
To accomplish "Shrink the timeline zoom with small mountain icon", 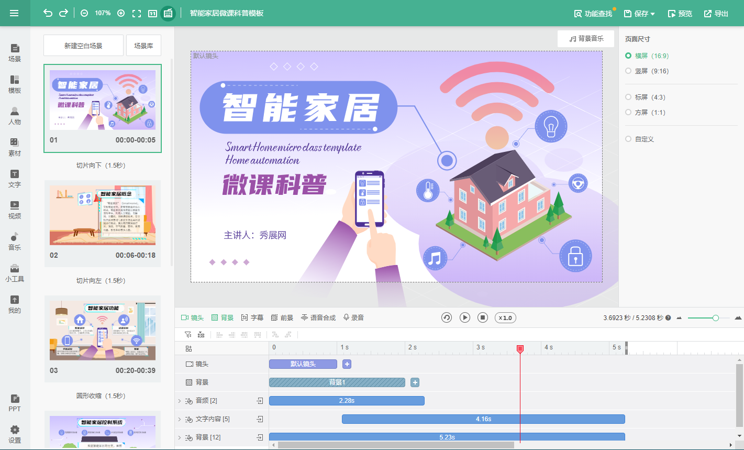I will [680, 318].
